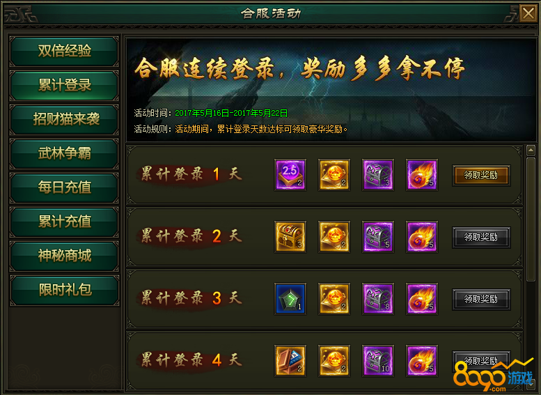Open the 每日充值 tab
Viewport: 541px width, 395px height.
tap(65, 187)
